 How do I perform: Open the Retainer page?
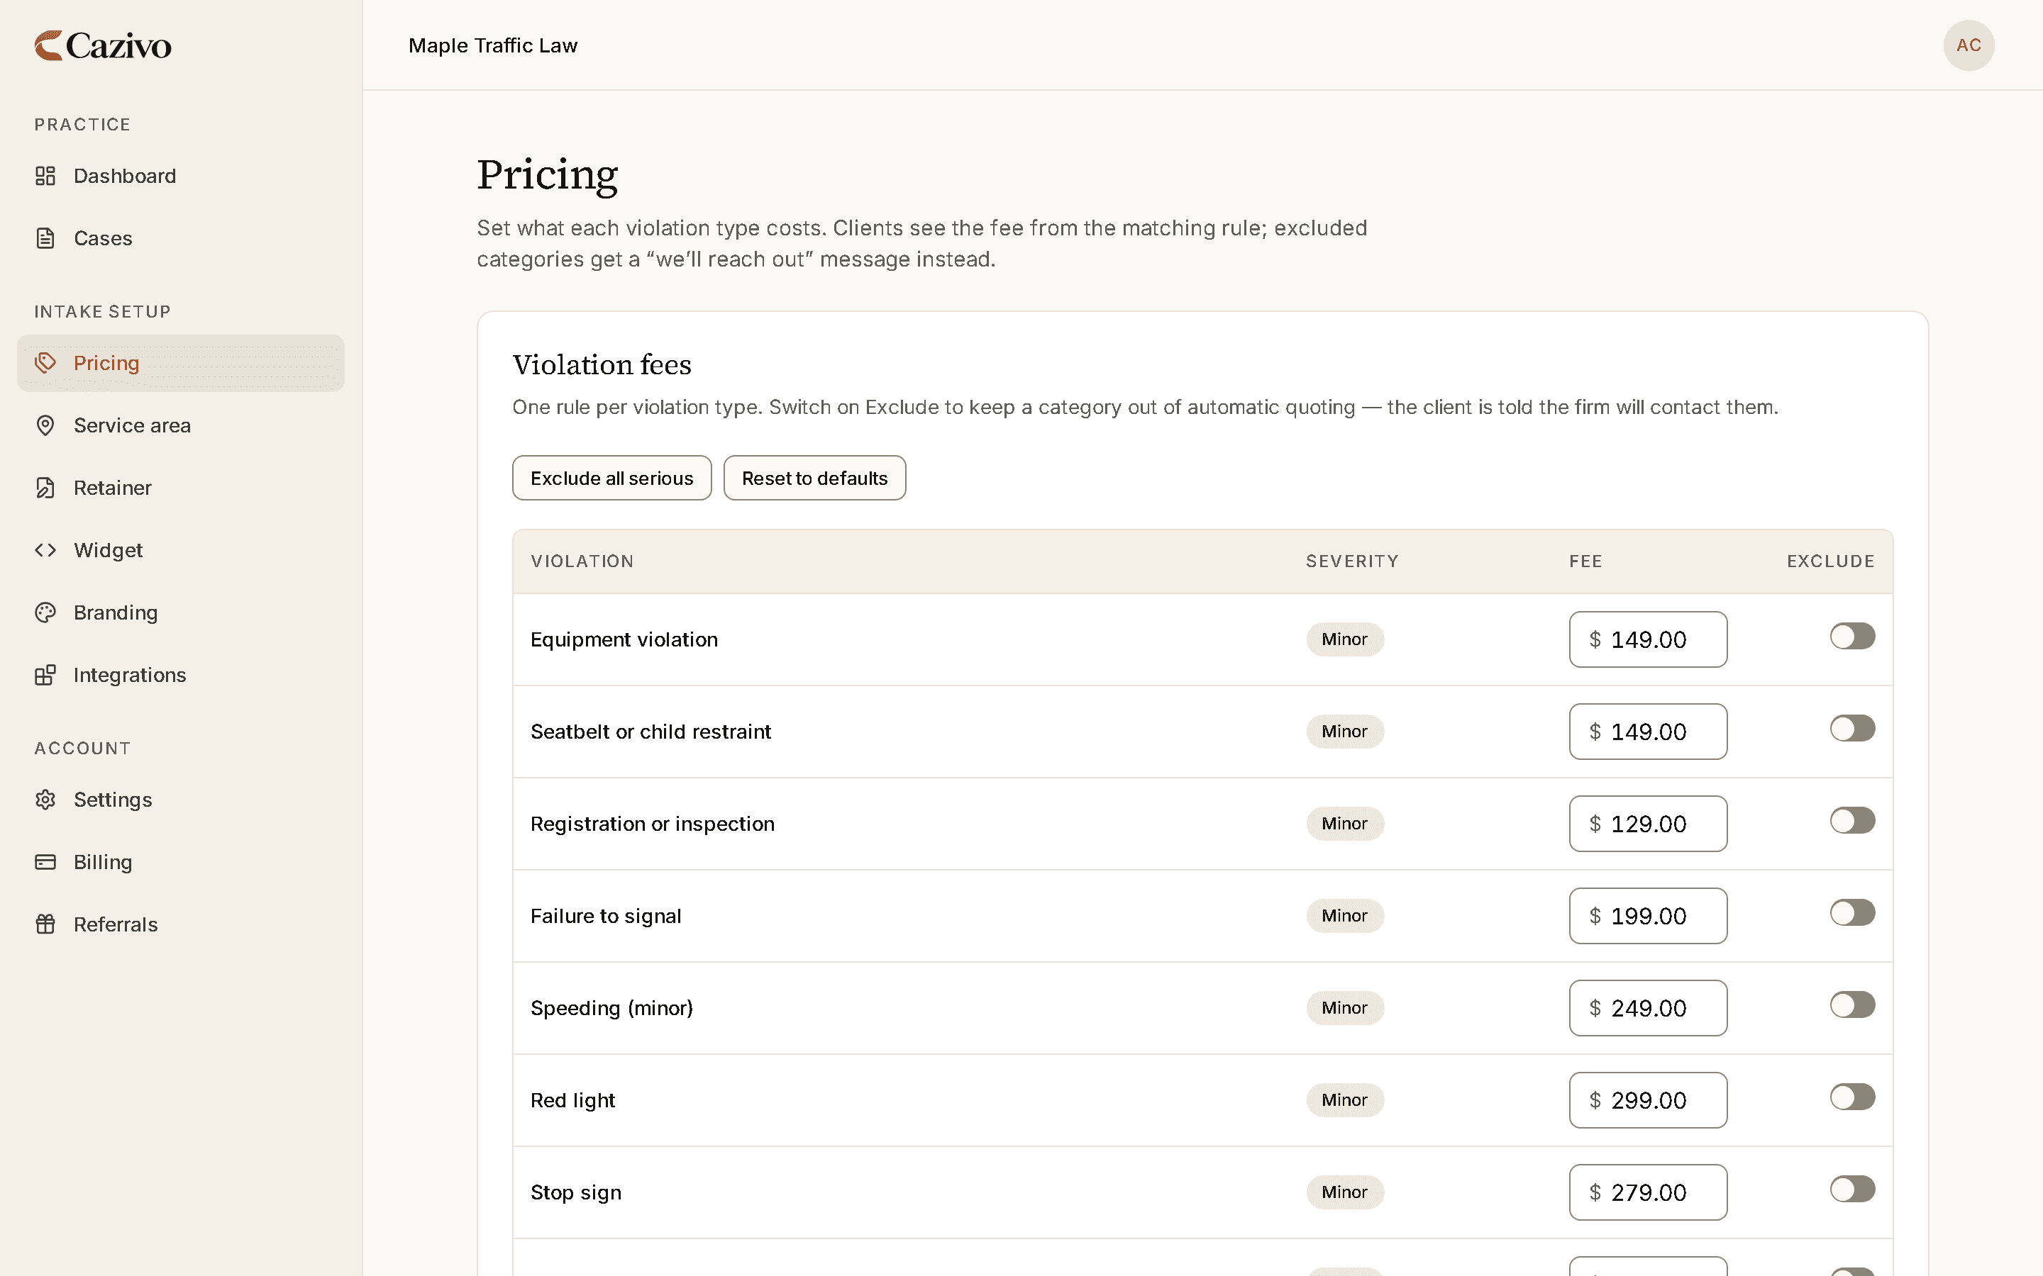(181, 488)
